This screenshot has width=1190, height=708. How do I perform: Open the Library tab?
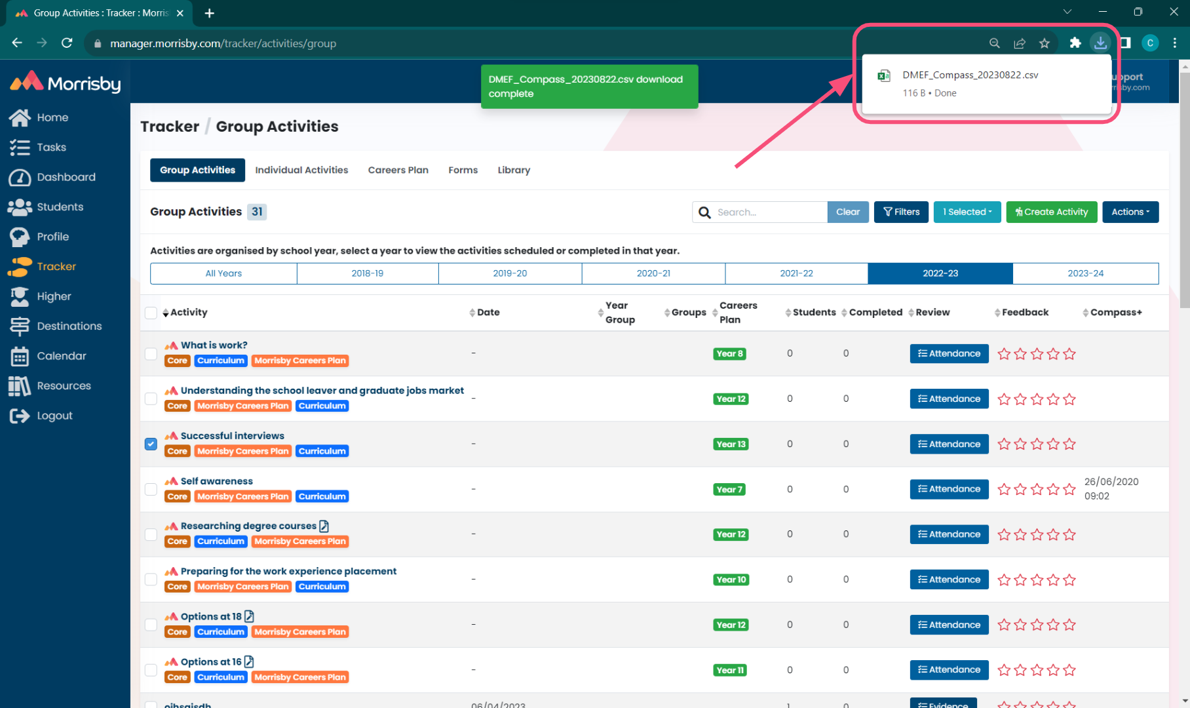[514, 170]
